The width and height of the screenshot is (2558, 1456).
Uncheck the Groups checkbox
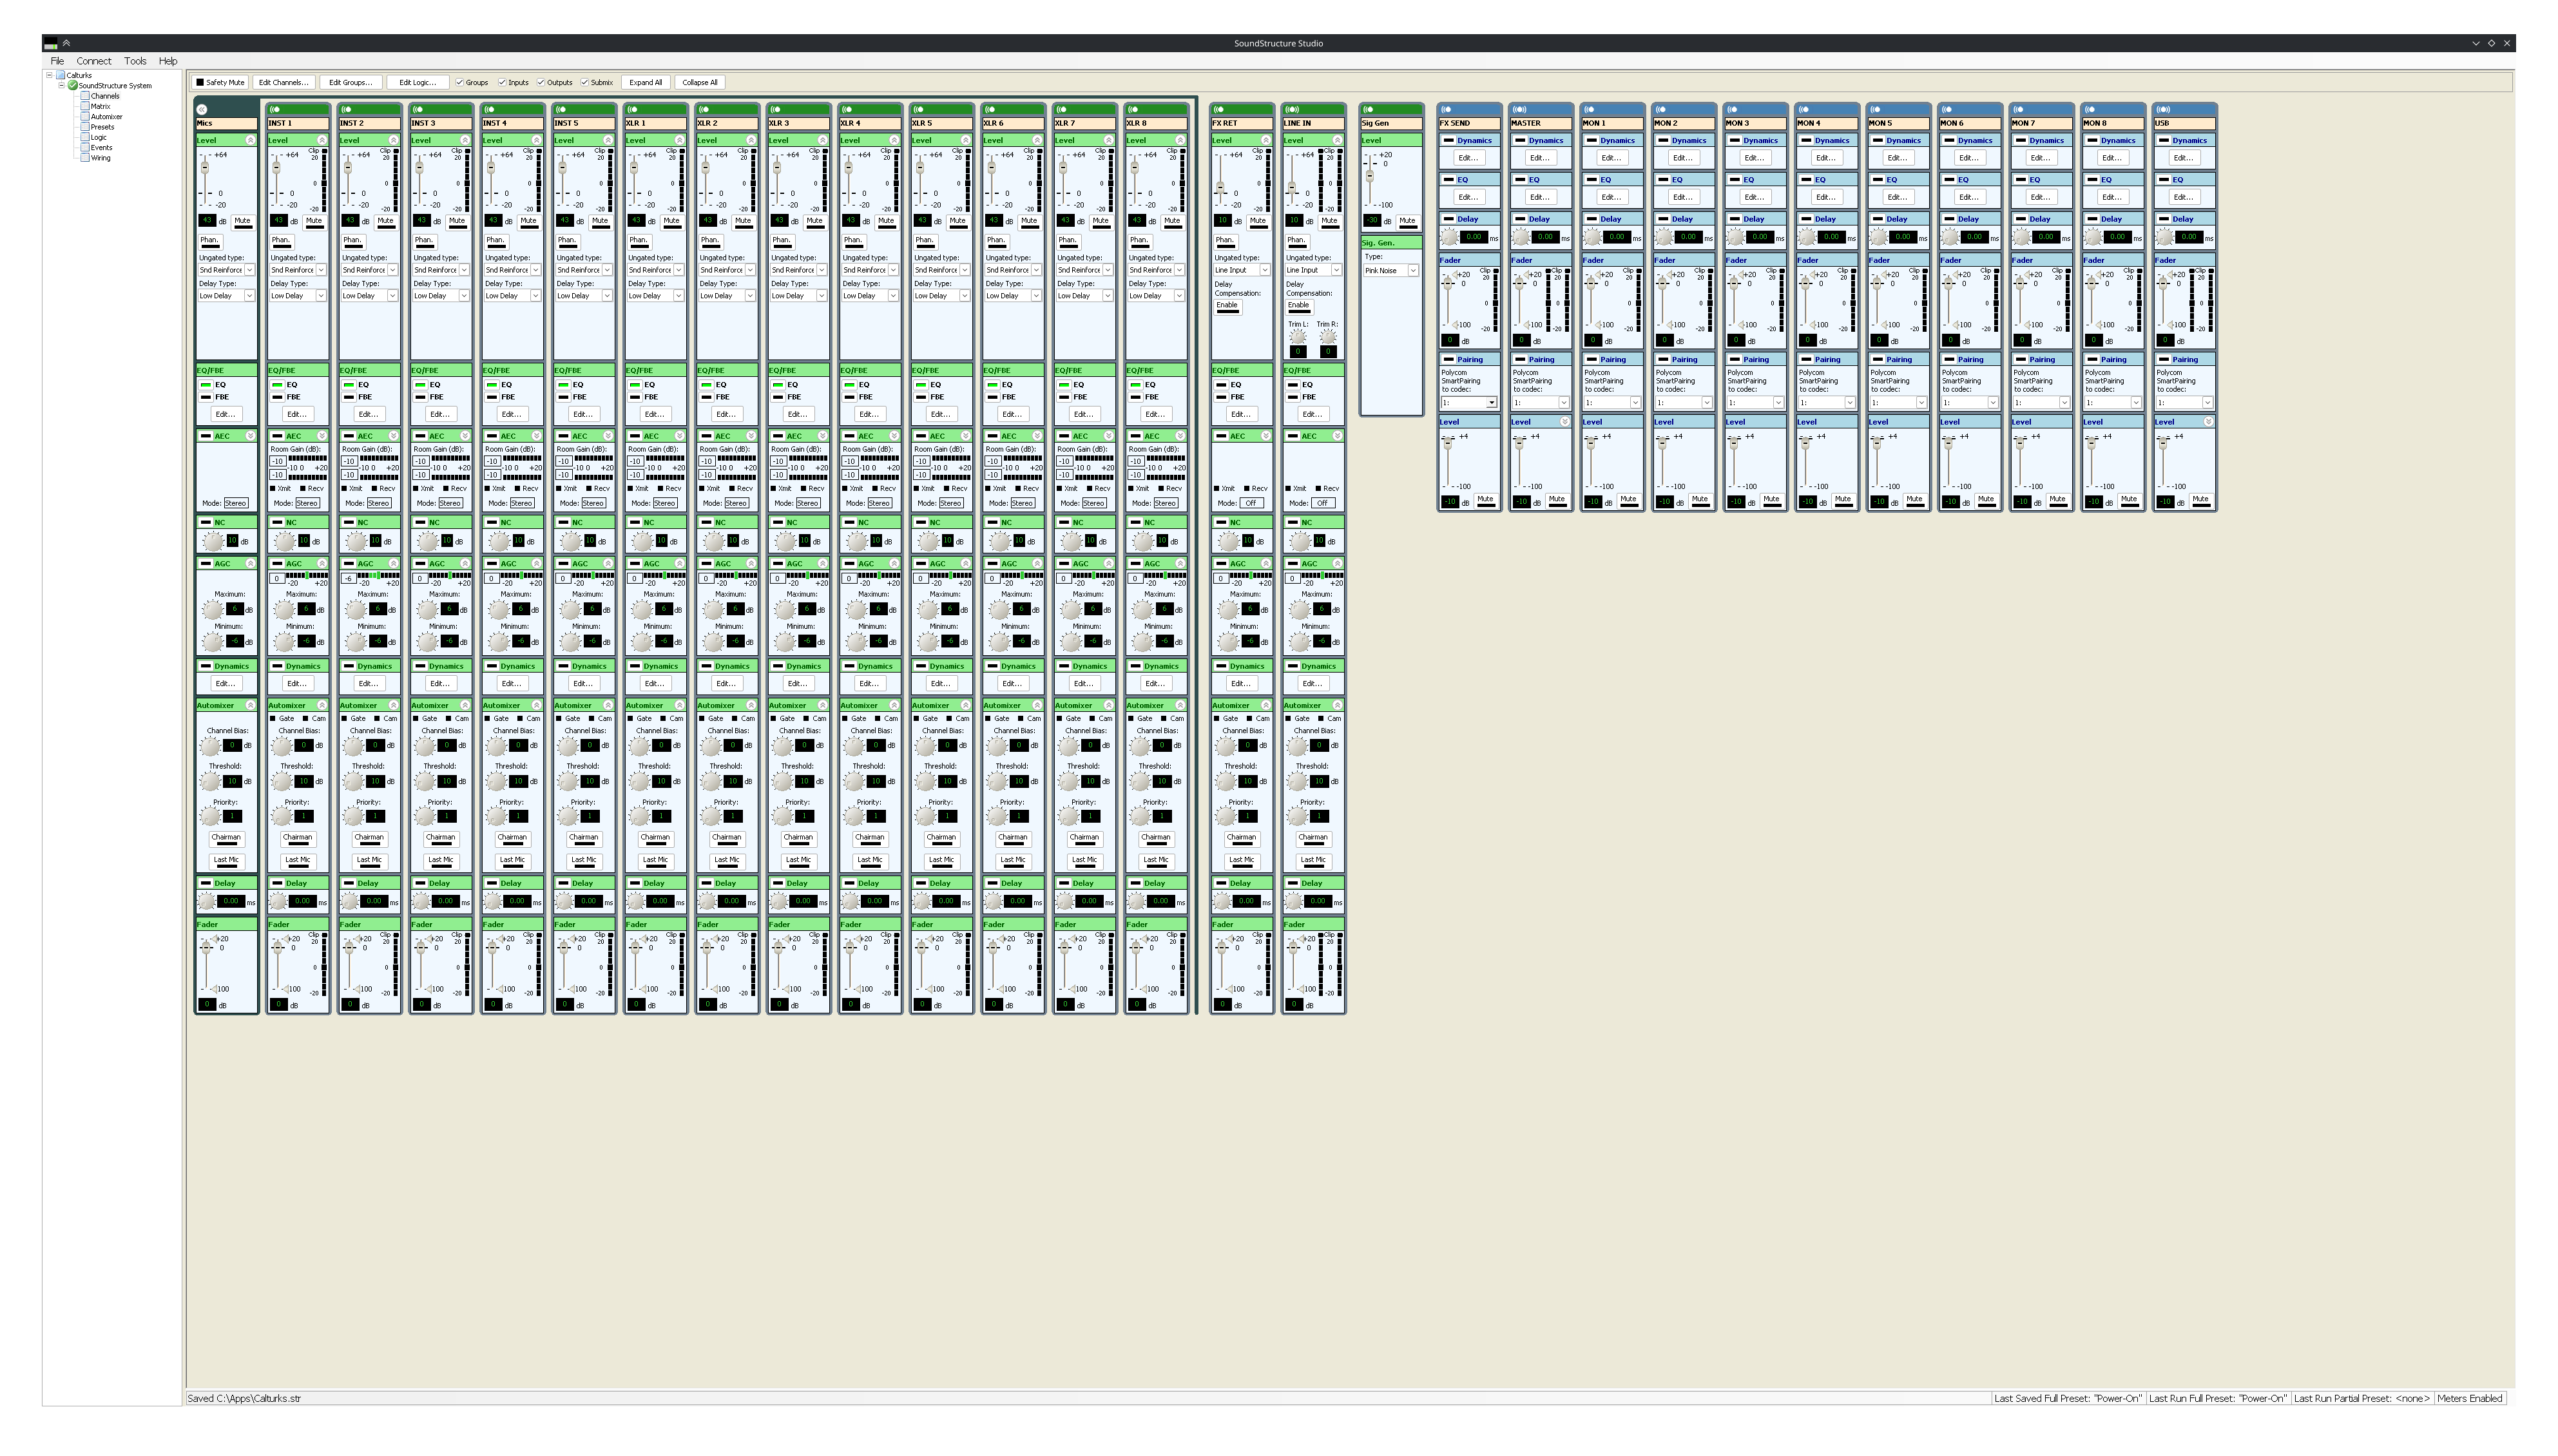pyautogui.click(x=460, y=82)
